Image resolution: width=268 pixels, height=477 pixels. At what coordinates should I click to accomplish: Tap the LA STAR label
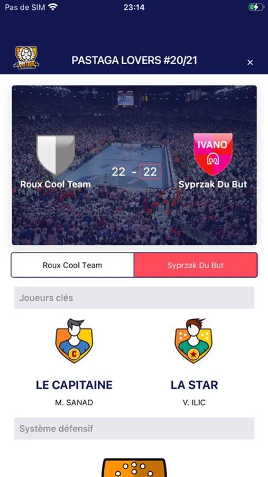click(x=194, y=385)
